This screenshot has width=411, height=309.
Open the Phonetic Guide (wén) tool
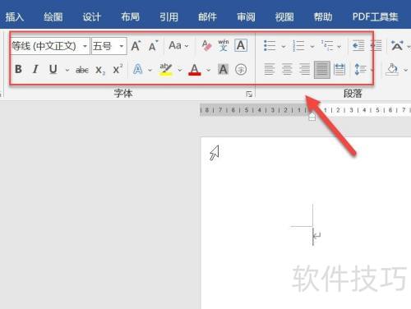tap(224, 45)
